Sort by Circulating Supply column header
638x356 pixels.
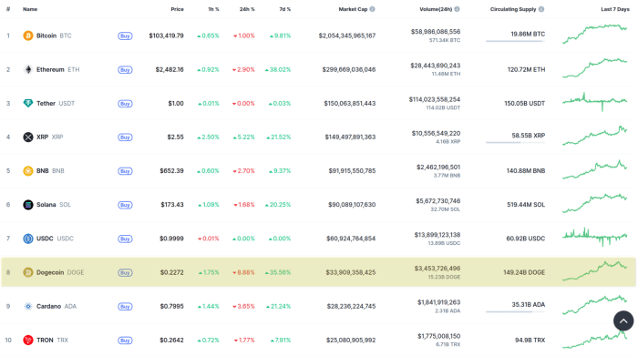click(513, 9)
